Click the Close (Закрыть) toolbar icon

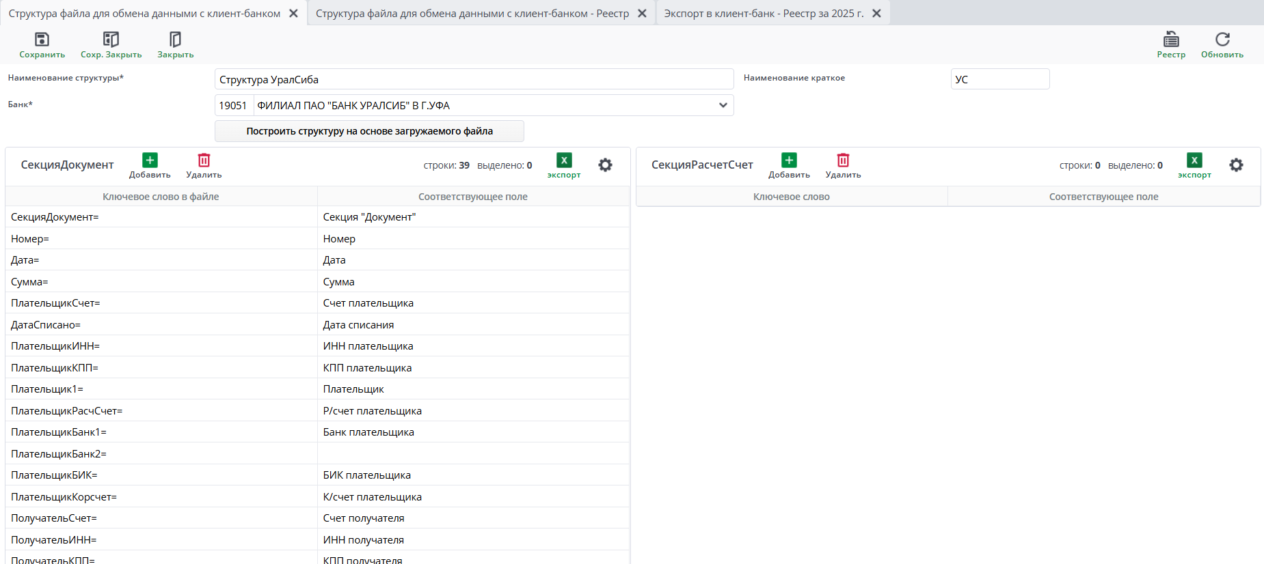(175, 44)
